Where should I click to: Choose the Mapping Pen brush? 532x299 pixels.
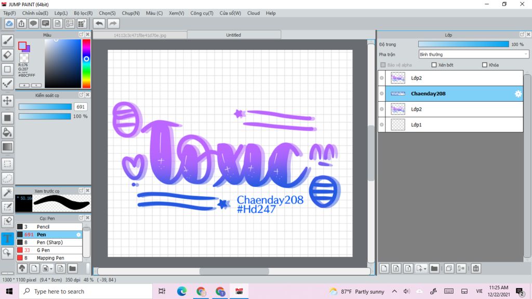tap(49, 258)
